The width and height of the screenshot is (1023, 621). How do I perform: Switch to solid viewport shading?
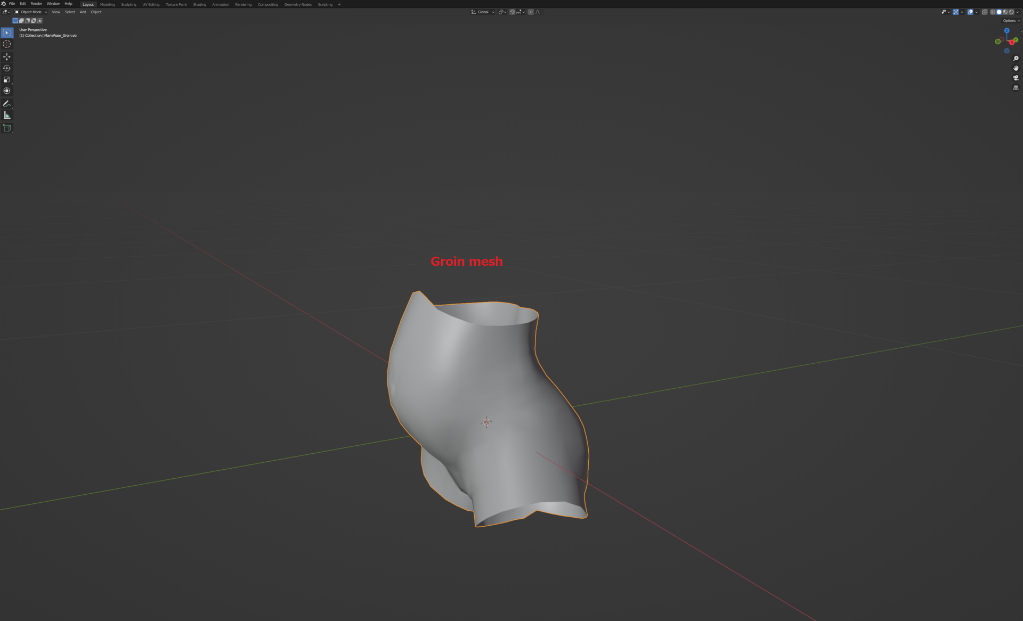pos(999,12)
